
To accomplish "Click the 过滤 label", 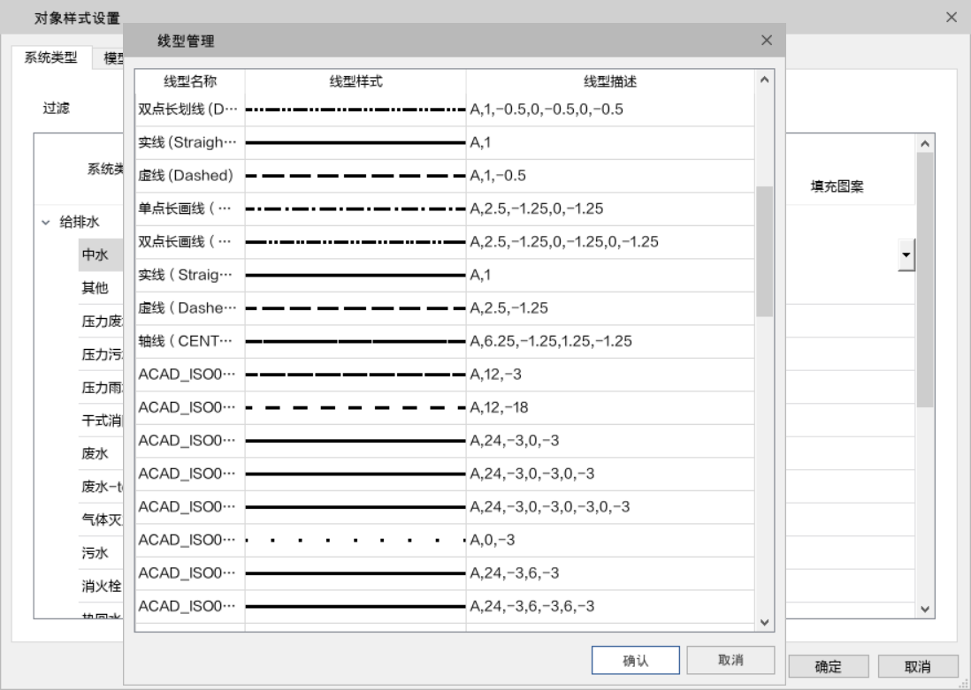I will click(56, 109).
